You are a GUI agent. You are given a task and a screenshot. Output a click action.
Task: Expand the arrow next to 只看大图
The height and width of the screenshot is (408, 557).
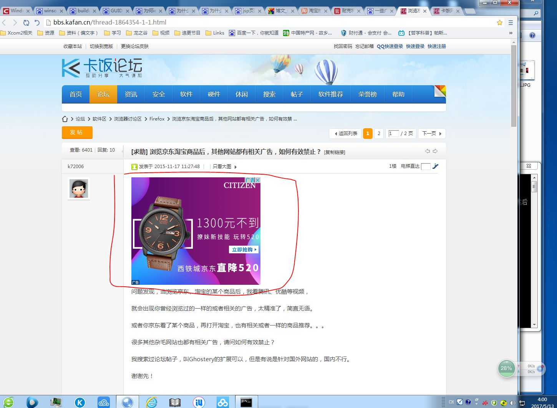click(235, 167)
